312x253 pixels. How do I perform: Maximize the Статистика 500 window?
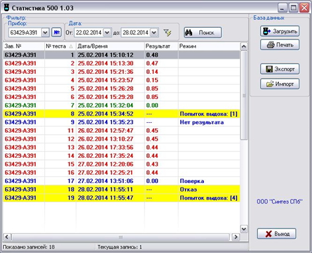[x=293, y=8]
